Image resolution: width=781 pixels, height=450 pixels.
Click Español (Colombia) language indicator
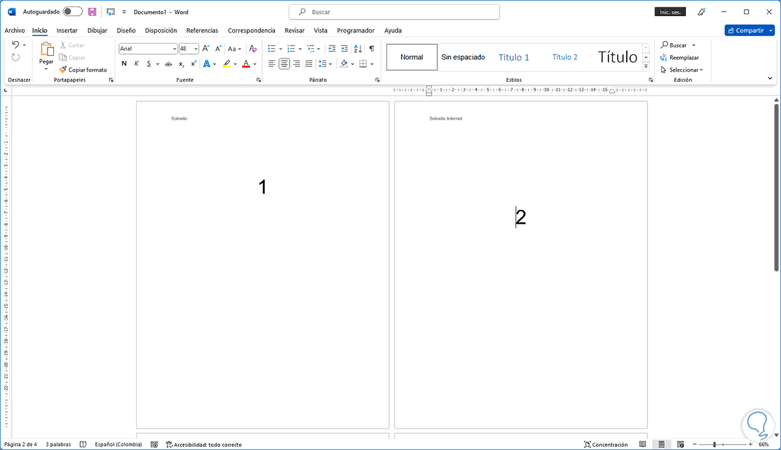[118, 445]
